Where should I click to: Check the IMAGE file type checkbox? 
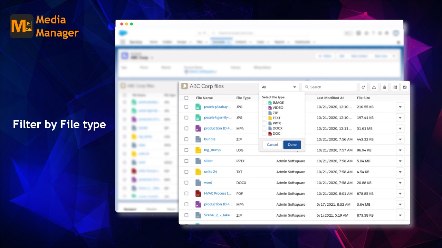point(264,102)
